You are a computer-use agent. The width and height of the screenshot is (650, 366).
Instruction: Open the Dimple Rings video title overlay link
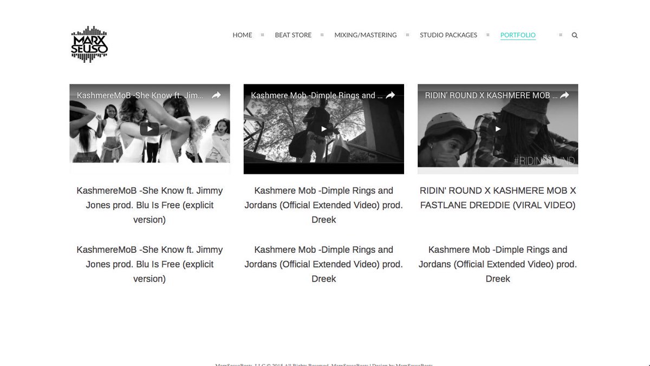point(316,95)
